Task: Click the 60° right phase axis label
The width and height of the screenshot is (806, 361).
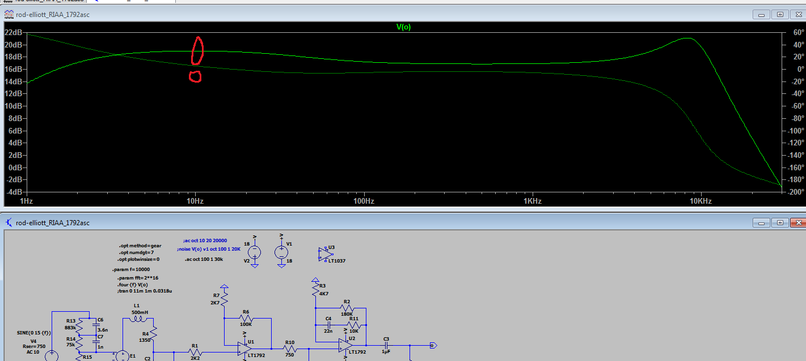Action: click(798, 32)
